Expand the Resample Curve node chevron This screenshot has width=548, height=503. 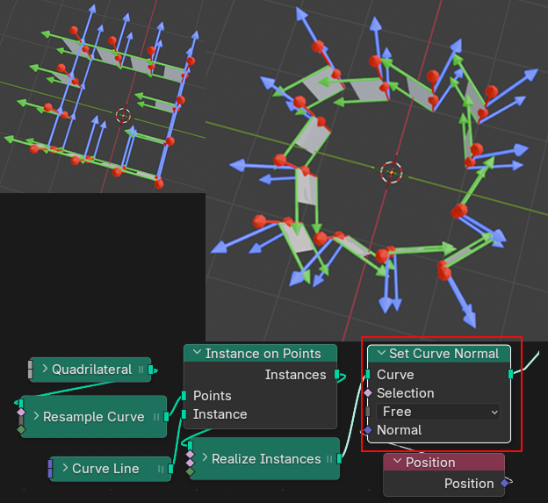point(34,417)
